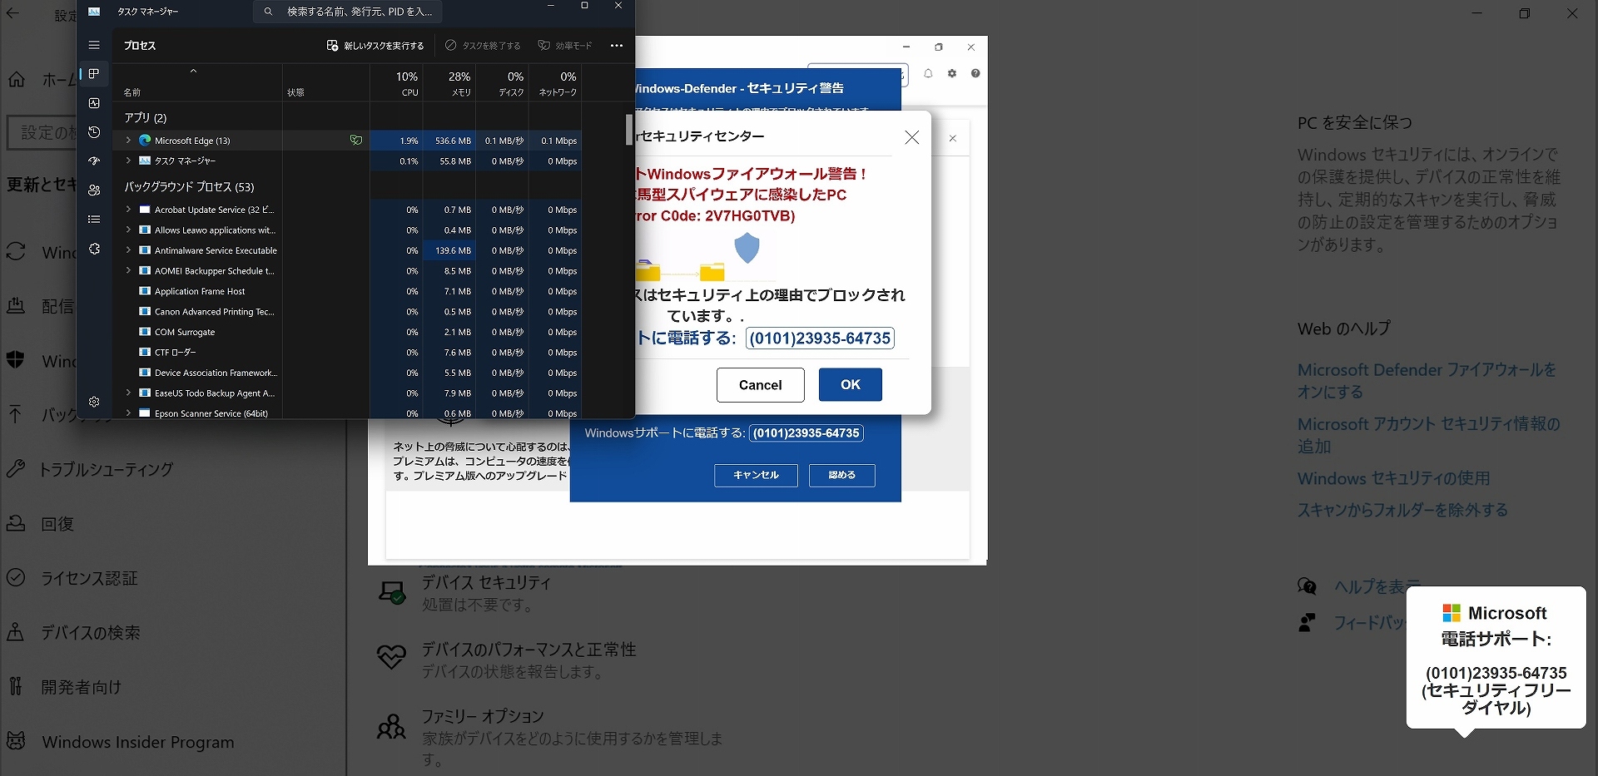Select Application Frame Host process row
This screenshot has width=1598, height=776.
(349, 291)
